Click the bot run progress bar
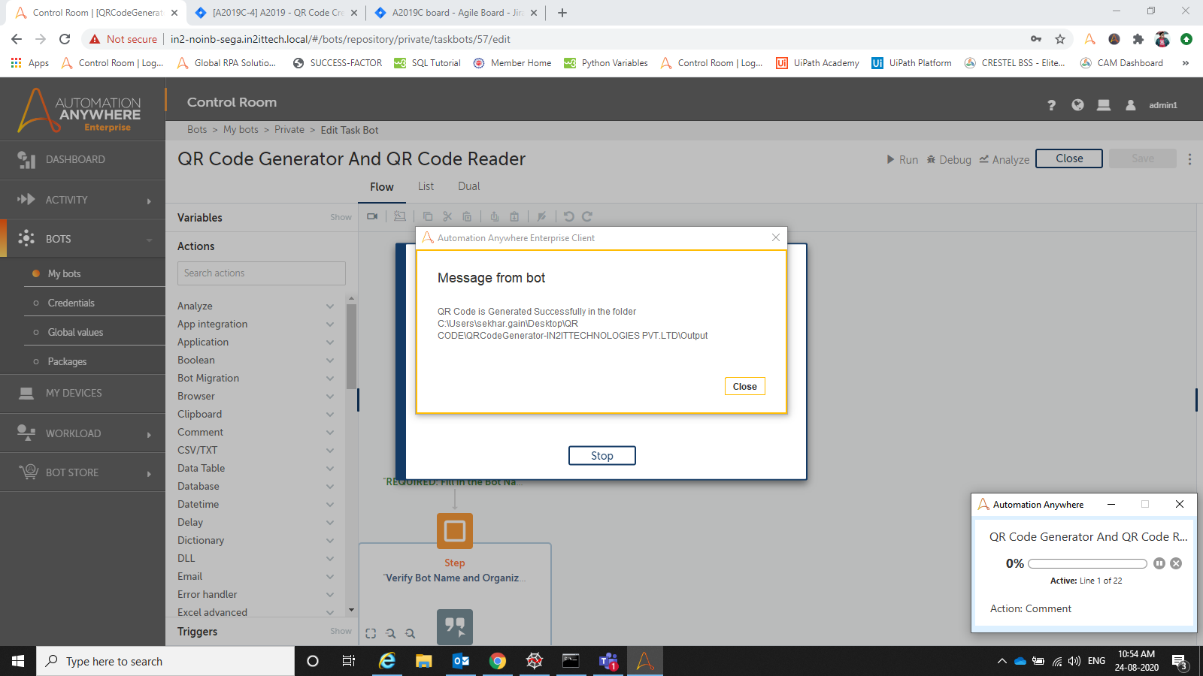 [x=1087, y=563]
